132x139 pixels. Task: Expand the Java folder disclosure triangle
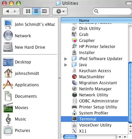66,65
